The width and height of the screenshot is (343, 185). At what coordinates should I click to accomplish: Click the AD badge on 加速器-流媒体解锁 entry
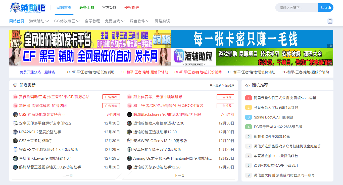pyautogui.click(x=15, y=105)
